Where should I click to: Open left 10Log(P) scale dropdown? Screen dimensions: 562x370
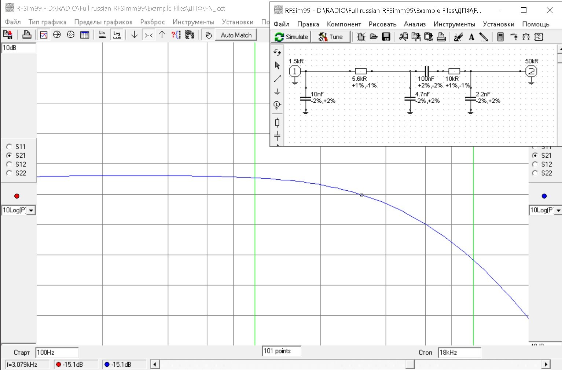[x=31, y=210]
